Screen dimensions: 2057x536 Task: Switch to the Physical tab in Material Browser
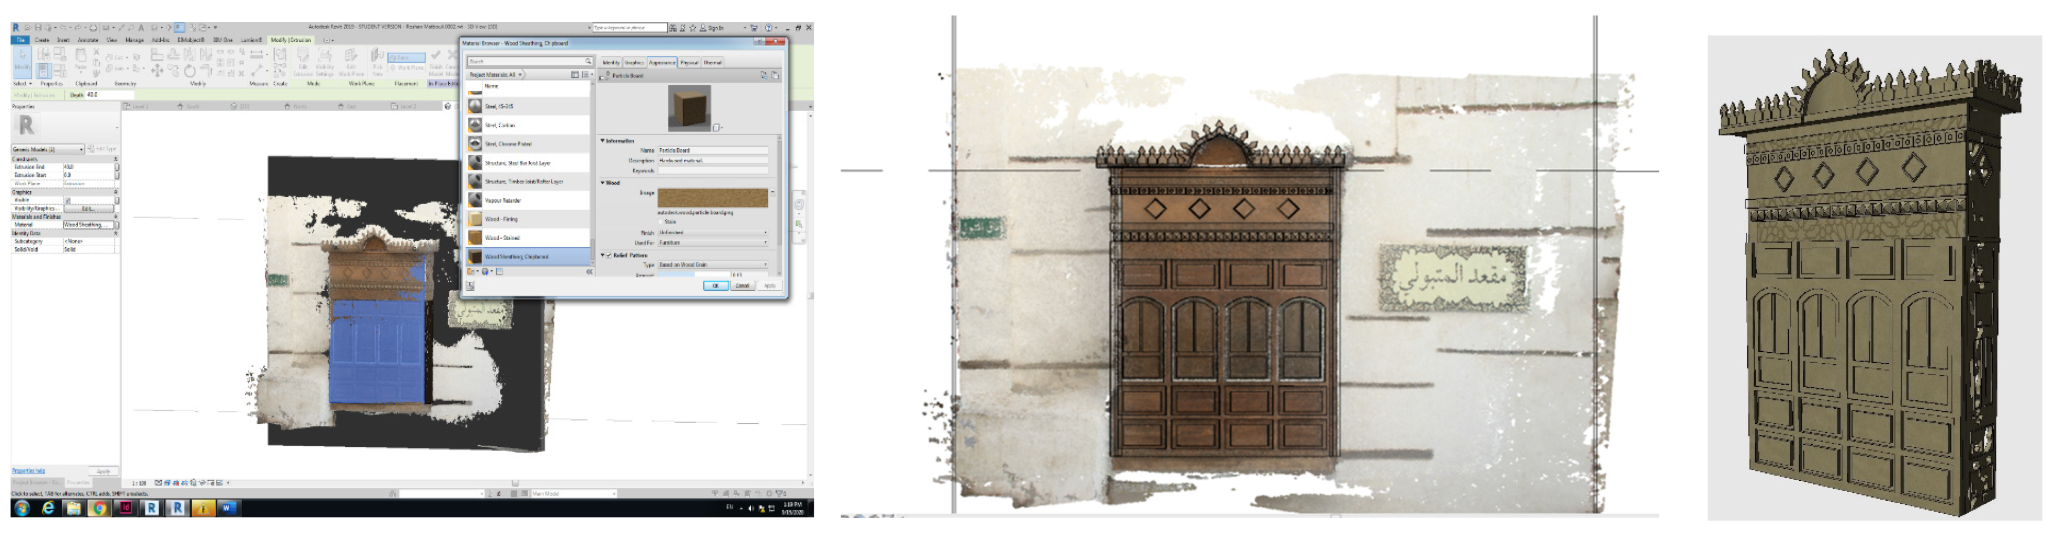[689, 62]
